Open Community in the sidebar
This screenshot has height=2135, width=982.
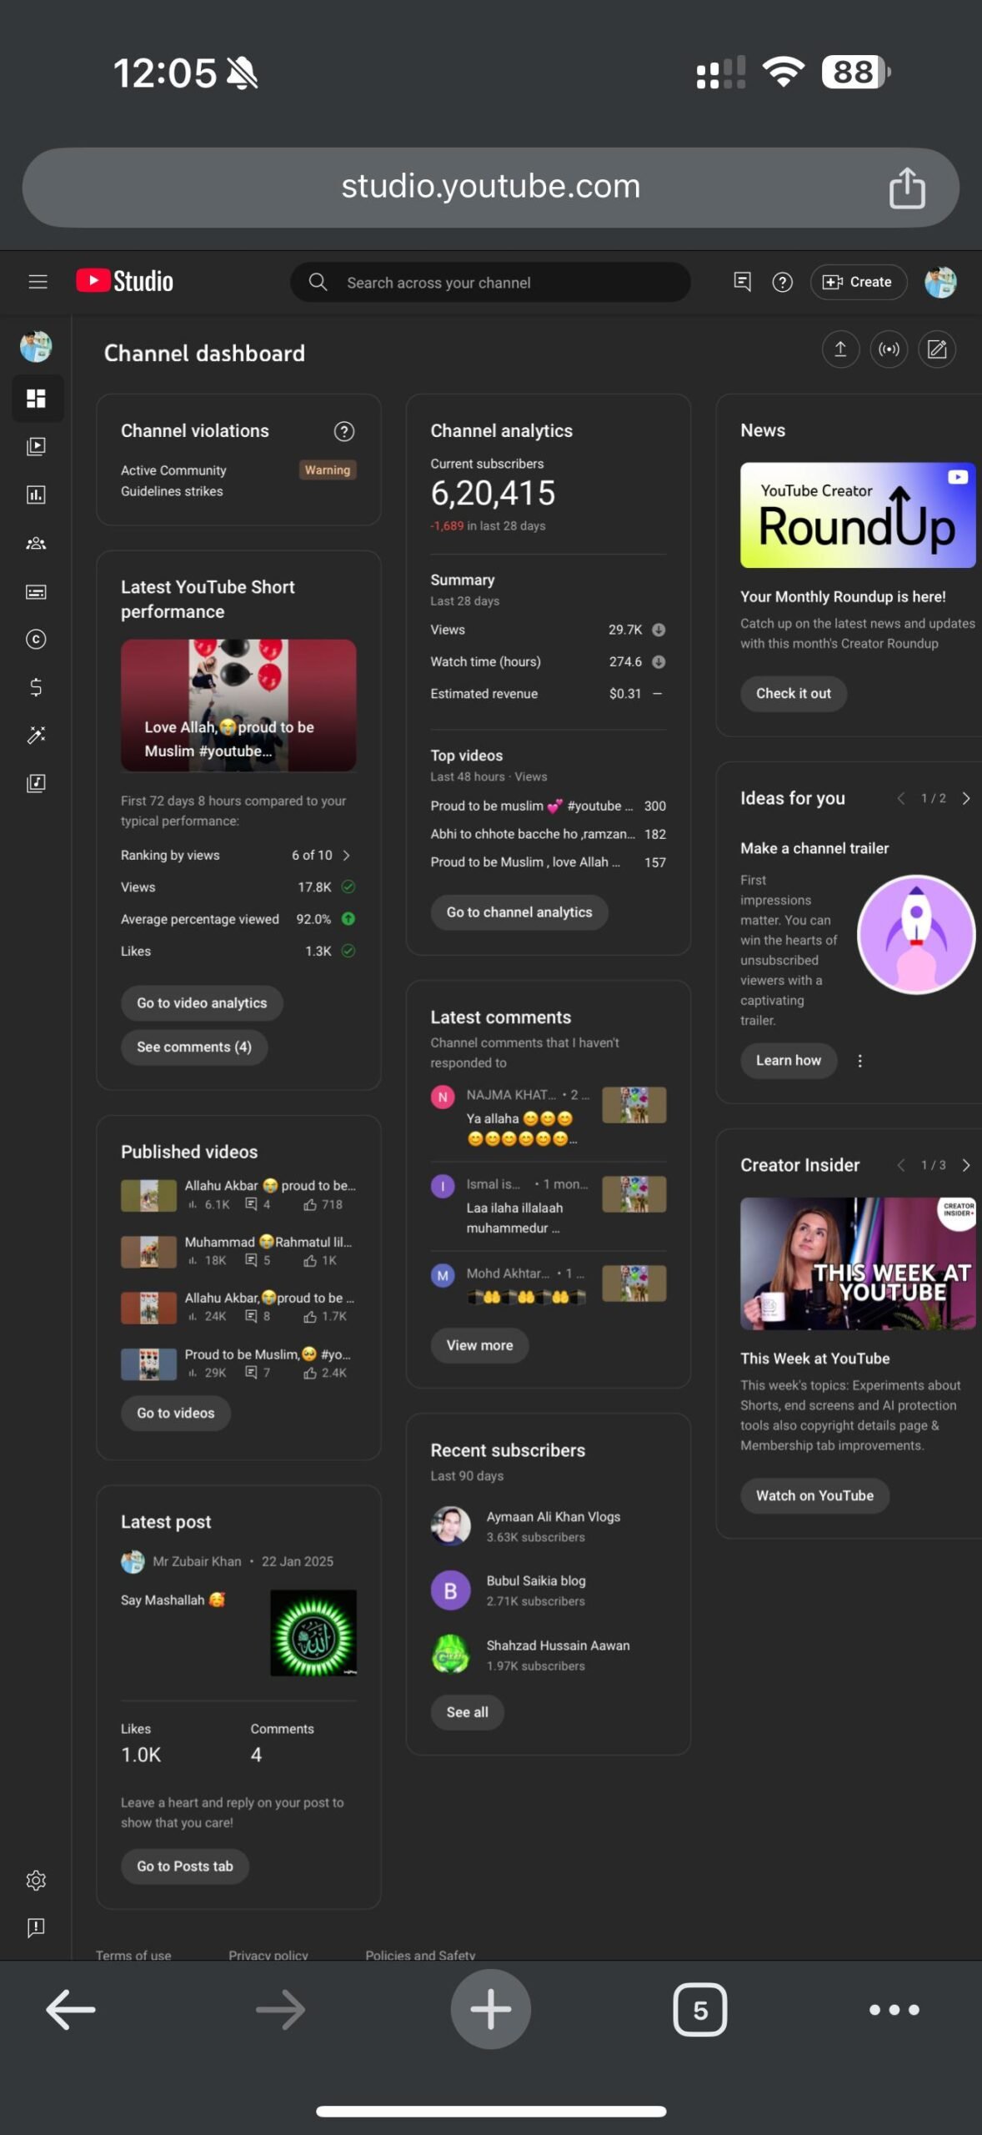click(x=36, y=543)
